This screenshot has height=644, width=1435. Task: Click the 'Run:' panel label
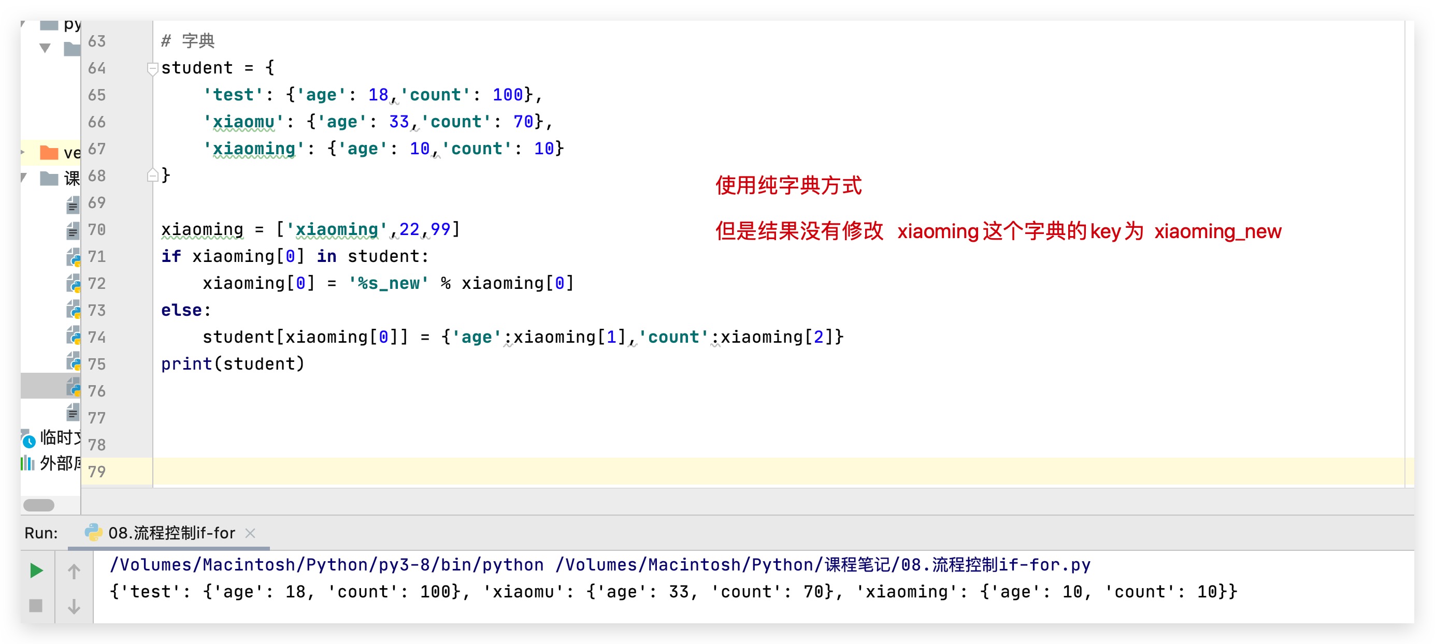(41, 533)
